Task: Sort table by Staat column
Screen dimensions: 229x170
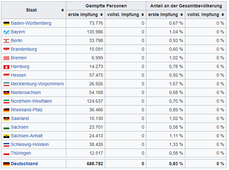Action: point(62,10)
